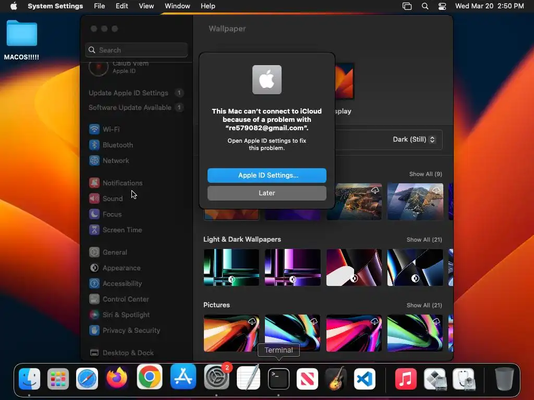Show all 21 Light & Dark Wallpapers
This screenshot has width=534, height=400.
(x=424, y=240)
